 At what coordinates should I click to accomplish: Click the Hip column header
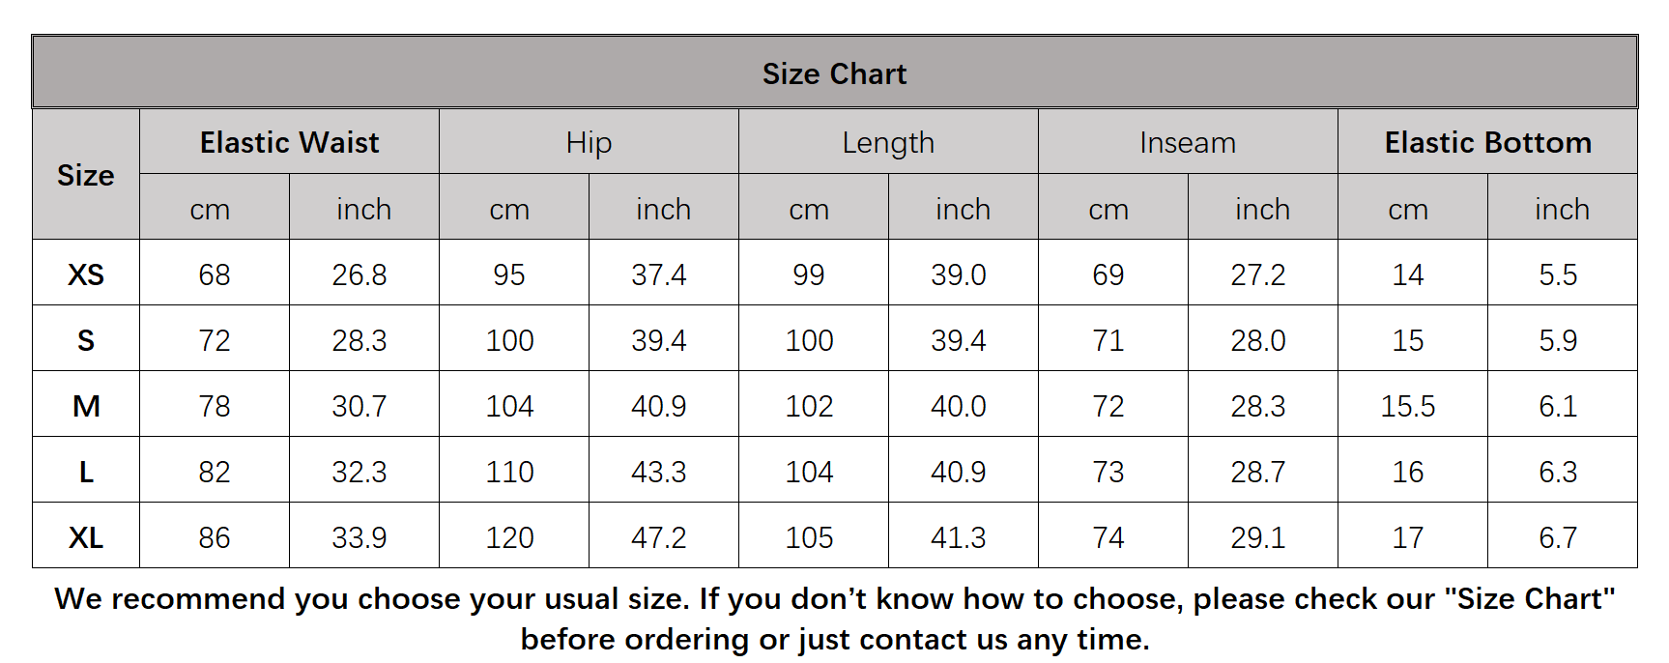589,143
